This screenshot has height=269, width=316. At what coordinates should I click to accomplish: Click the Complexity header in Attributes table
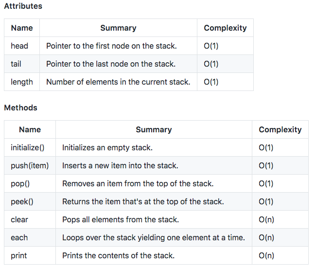click(225, 28)
